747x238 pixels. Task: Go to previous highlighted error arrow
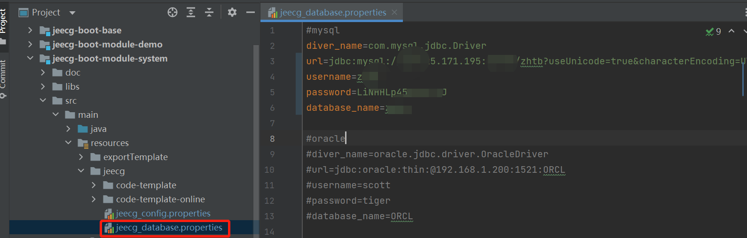731,31
